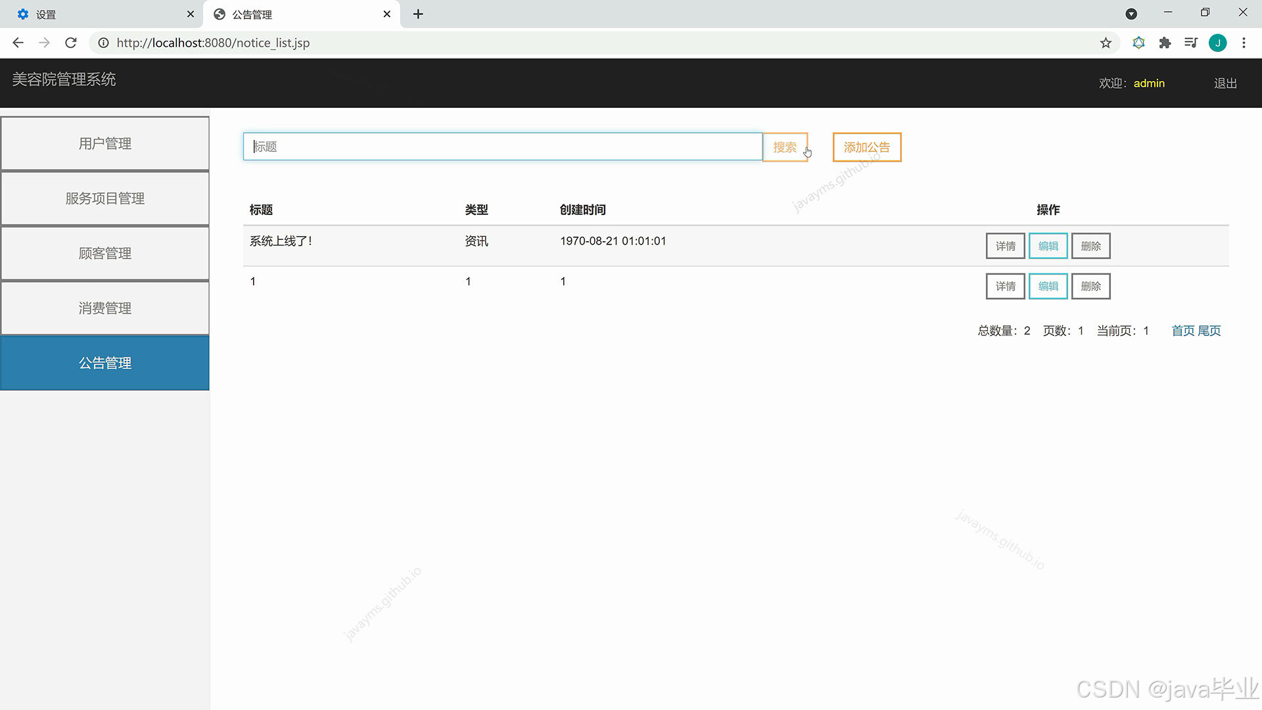The width and height of the screenshot is (1262, 710).
Task: Open the Chrome profile avatar J
Action: point(1217,43)
